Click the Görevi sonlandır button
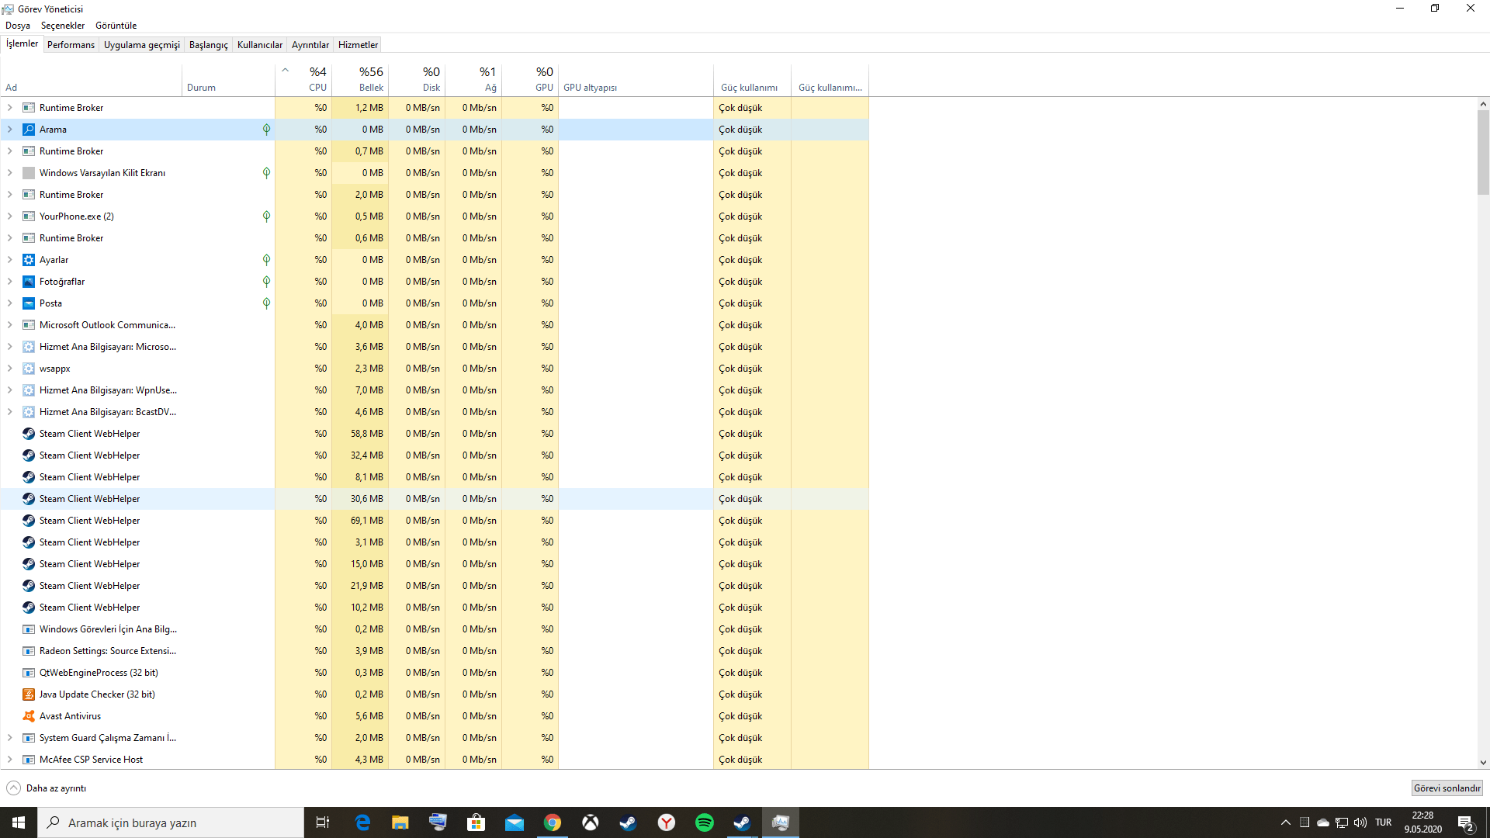This screenshot has height=838, width=1490. (1447, 788)
